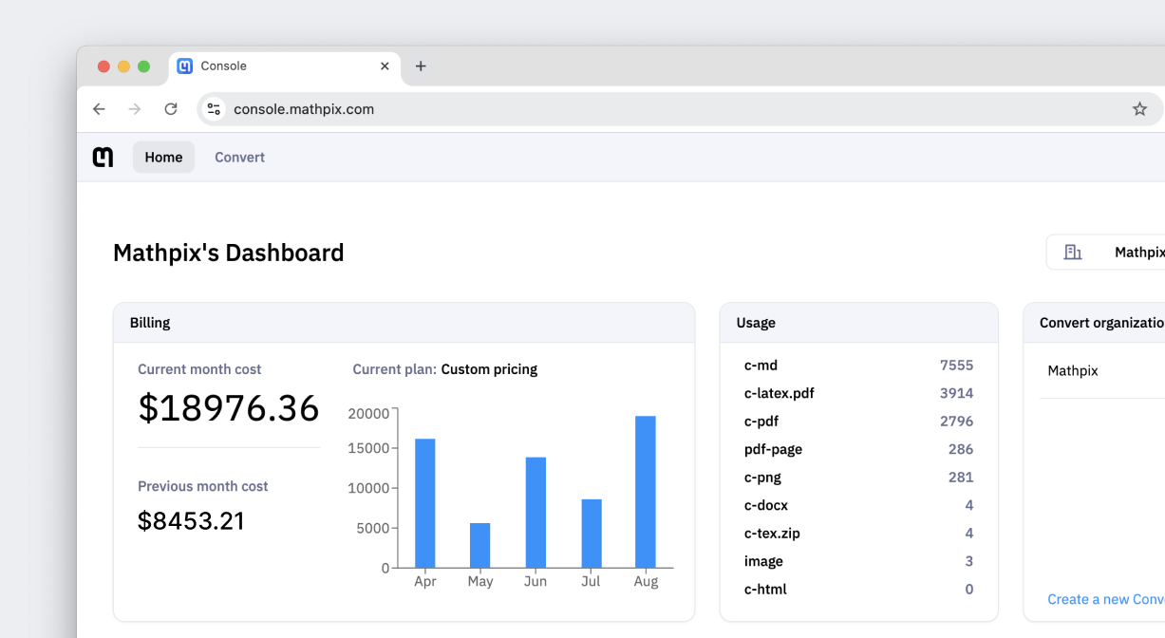
Task: Reload the page with refresh icon
Action: 171,109
